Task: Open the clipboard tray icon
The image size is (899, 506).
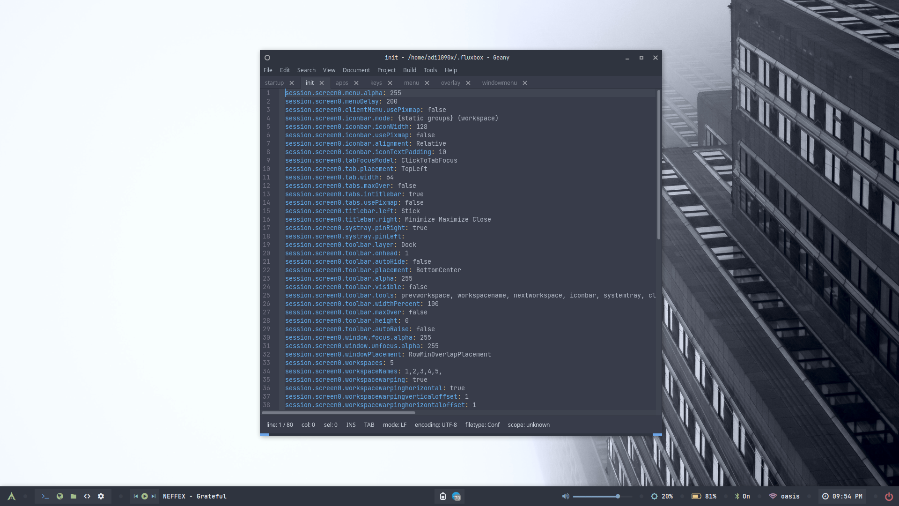Action: point(442,496)
